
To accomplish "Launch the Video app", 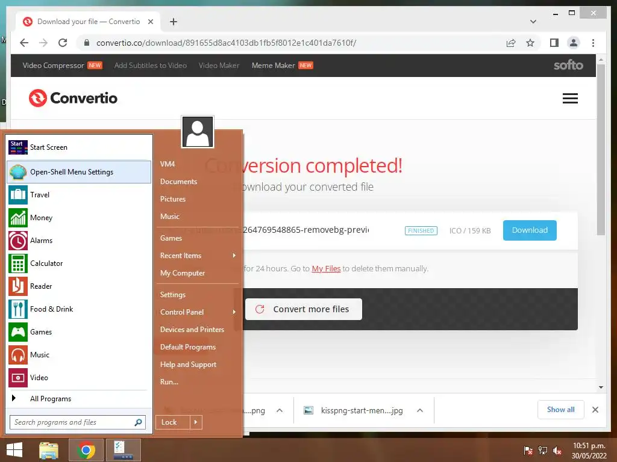I will click(x=79, y=378).
